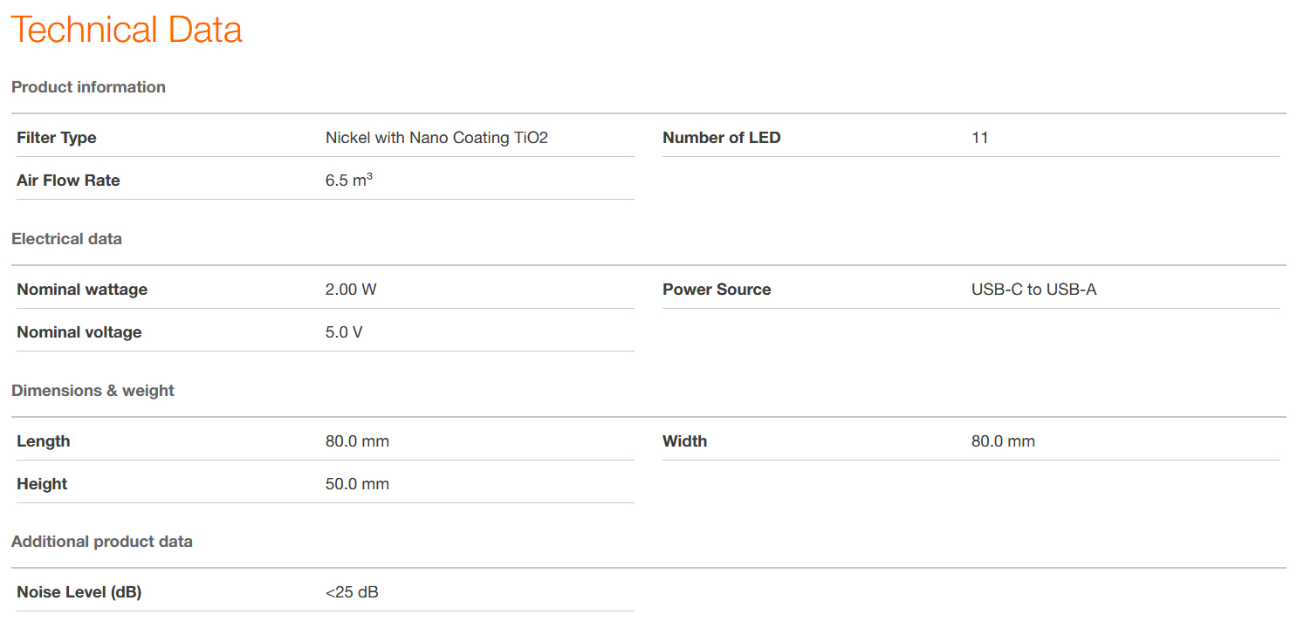Click the Nominal voltage label
Image resolution: width=1304 pixels, height=628 pixels.
point(79,332)
